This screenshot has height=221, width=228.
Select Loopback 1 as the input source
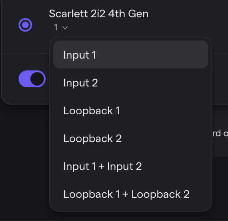click(x=130, y=110)
